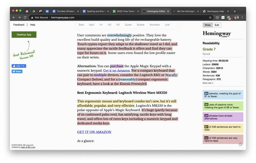The image size is (256, 163).
Task: Close The Best Wireless tab
Action: point(78,11)
